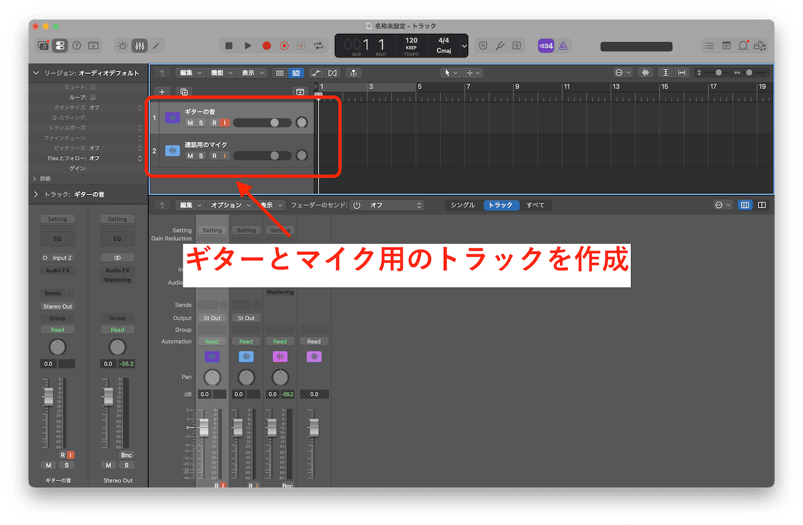Switch the mixer to wide channel strips
This screenshot has width=803, height=525.
[762, 205]
